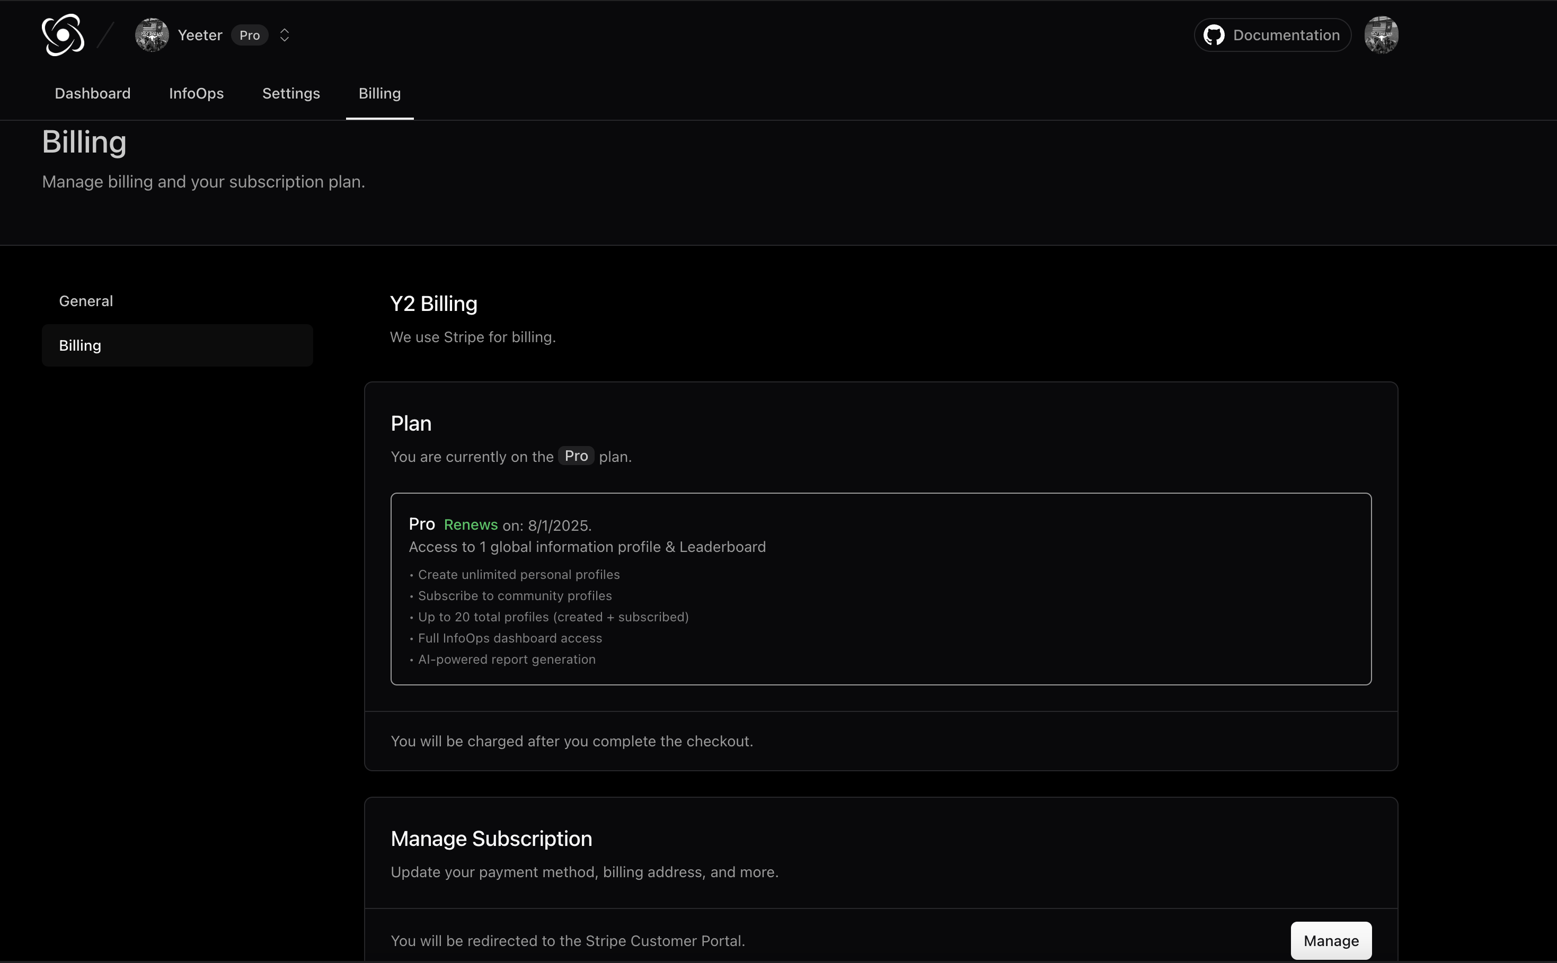Image resolution: width=1557 pixels, height=963 pixels.
Task: Switch to the Settings tab
Action: click(291, 94)
